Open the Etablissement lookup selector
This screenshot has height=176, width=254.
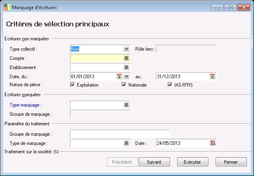click(126, 67)
